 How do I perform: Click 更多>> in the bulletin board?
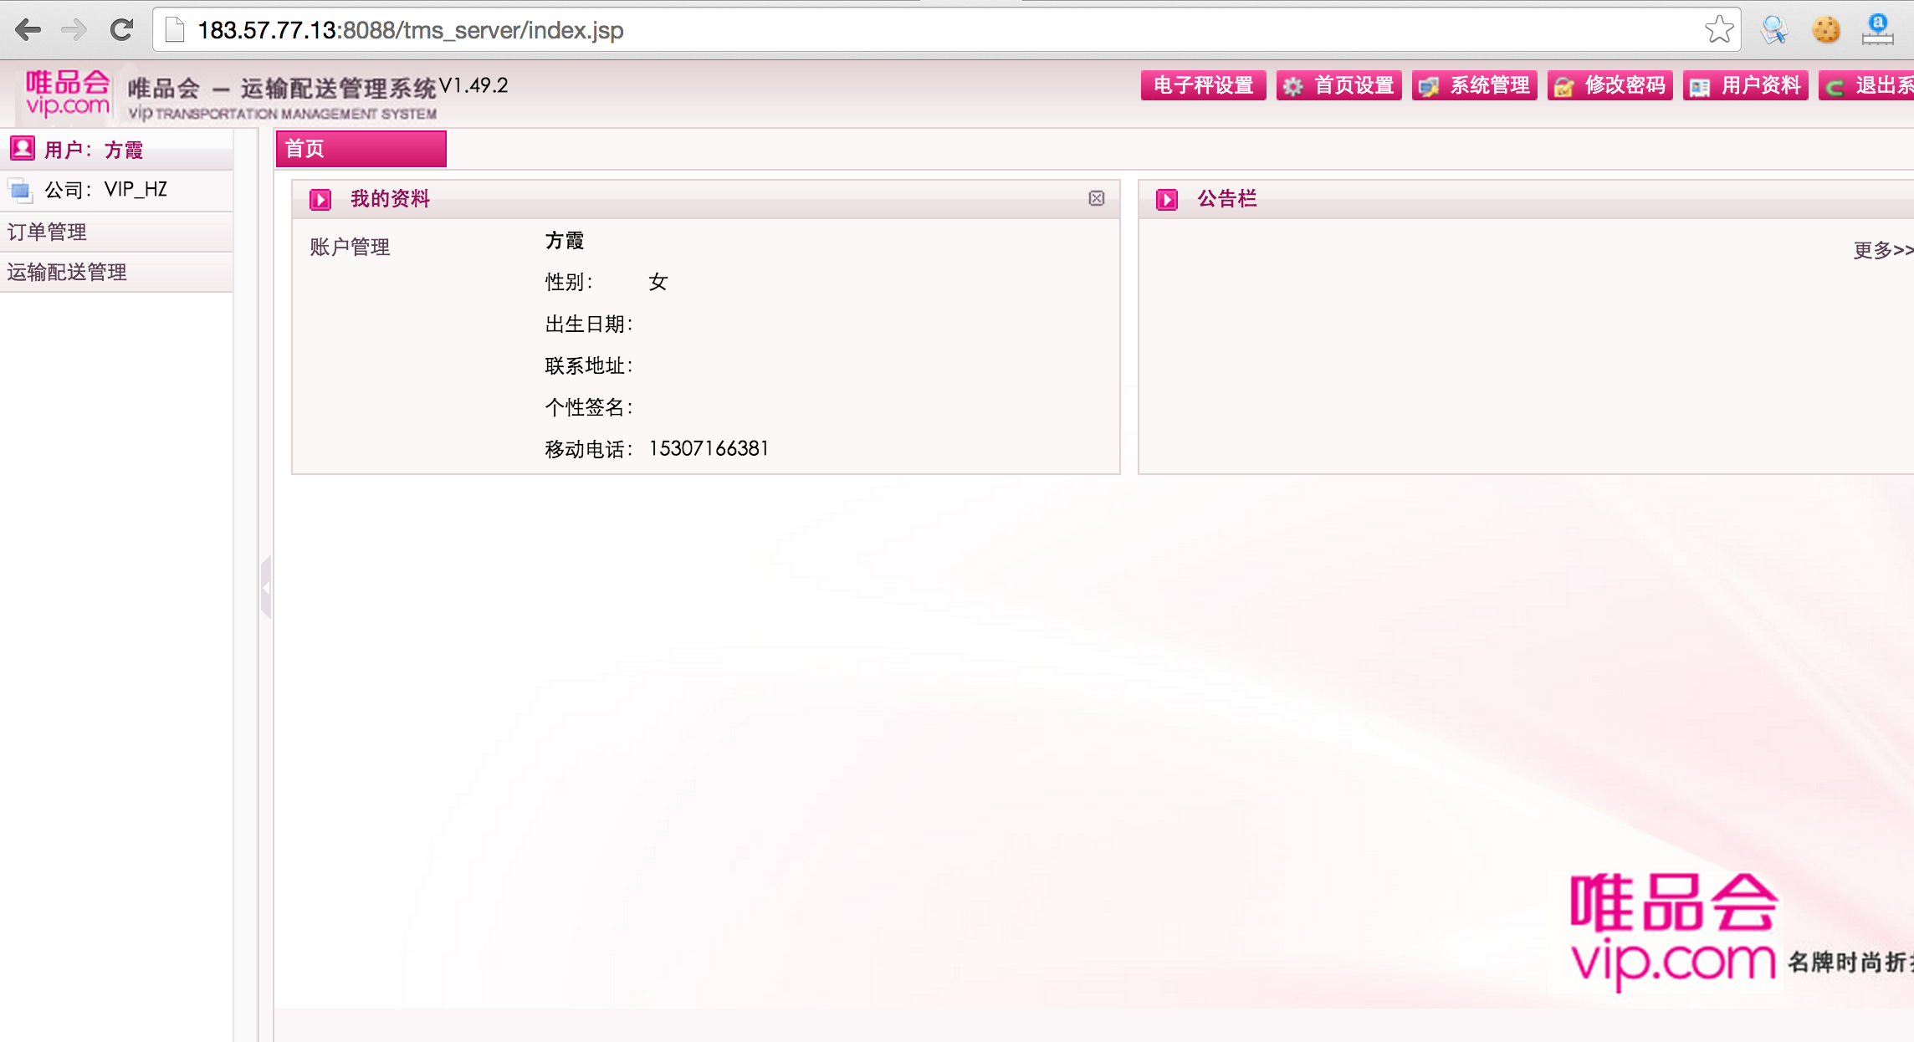(1883, 250)
